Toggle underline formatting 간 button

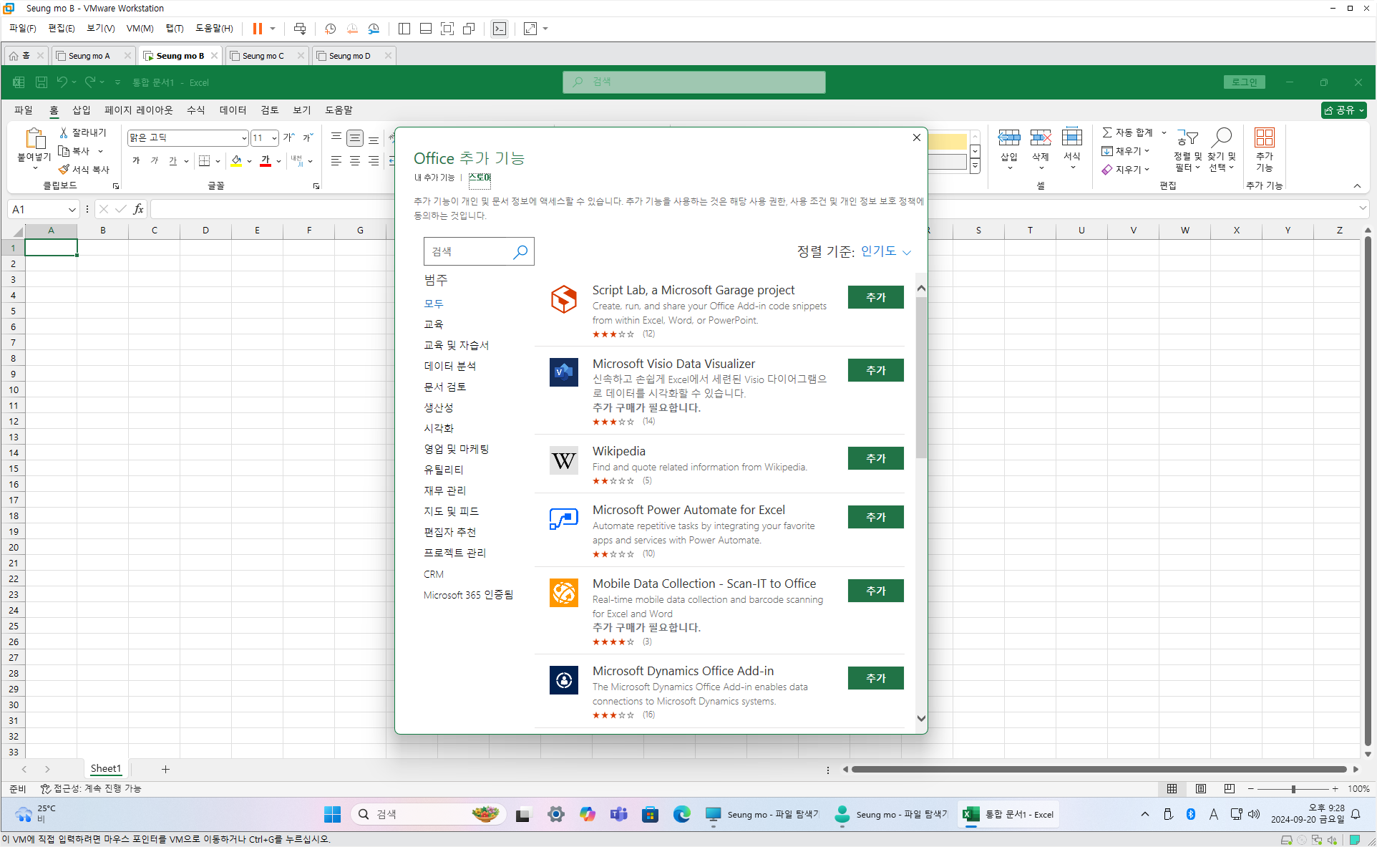tap(172, 161)
